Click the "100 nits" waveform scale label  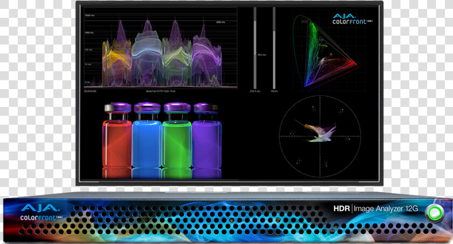88,50
